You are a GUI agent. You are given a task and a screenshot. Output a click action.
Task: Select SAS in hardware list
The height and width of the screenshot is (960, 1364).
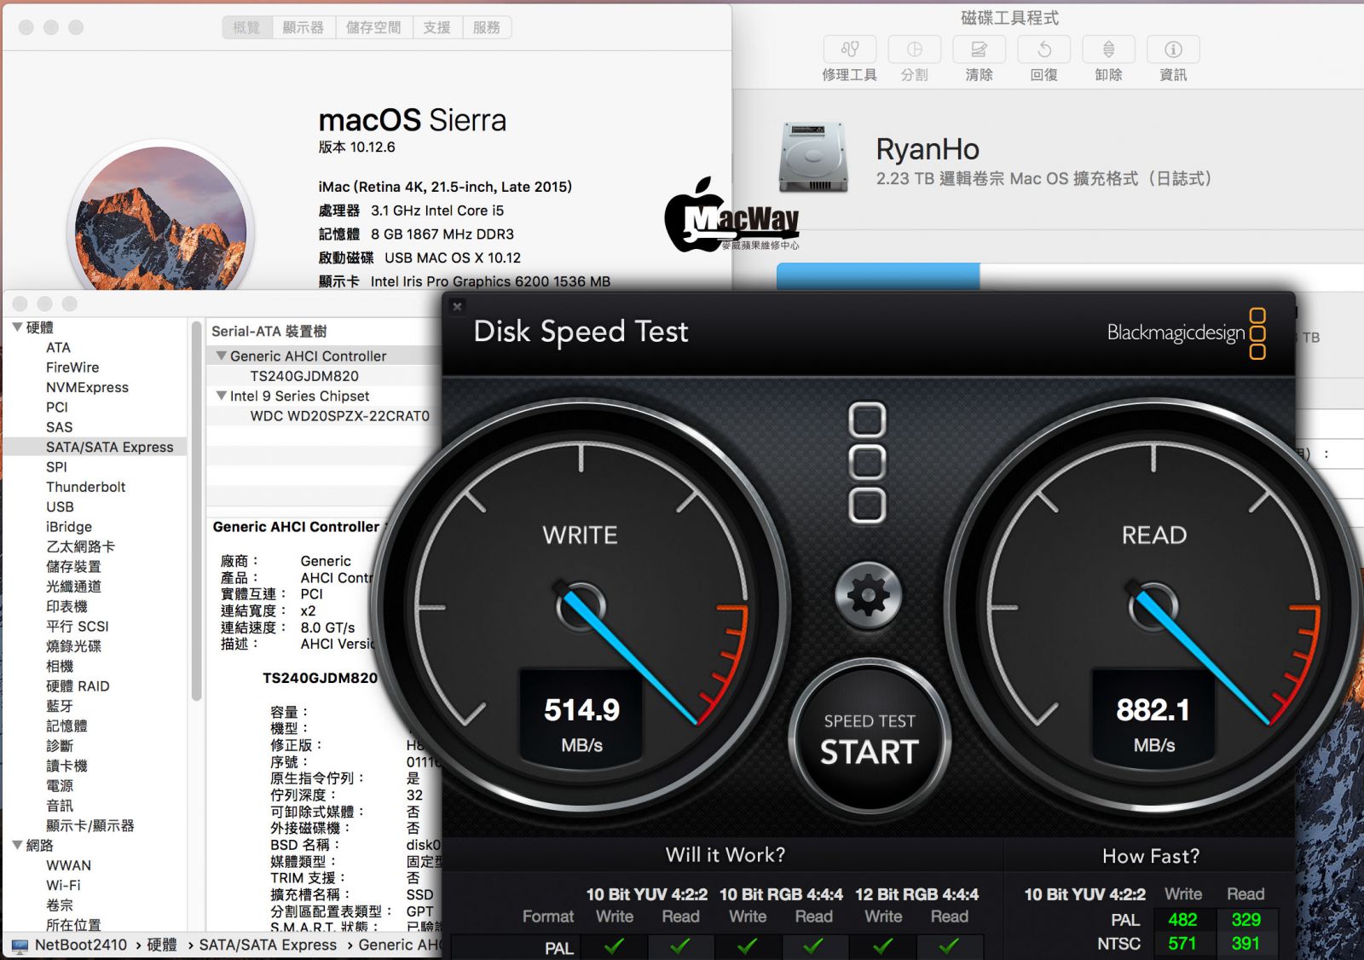(59, 427)
